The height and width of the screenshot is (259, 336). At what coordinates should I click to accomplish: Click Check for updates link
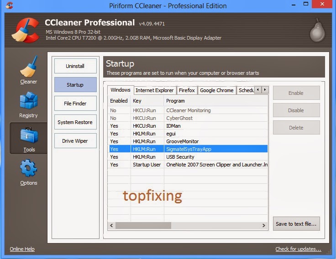click(298, 249)
